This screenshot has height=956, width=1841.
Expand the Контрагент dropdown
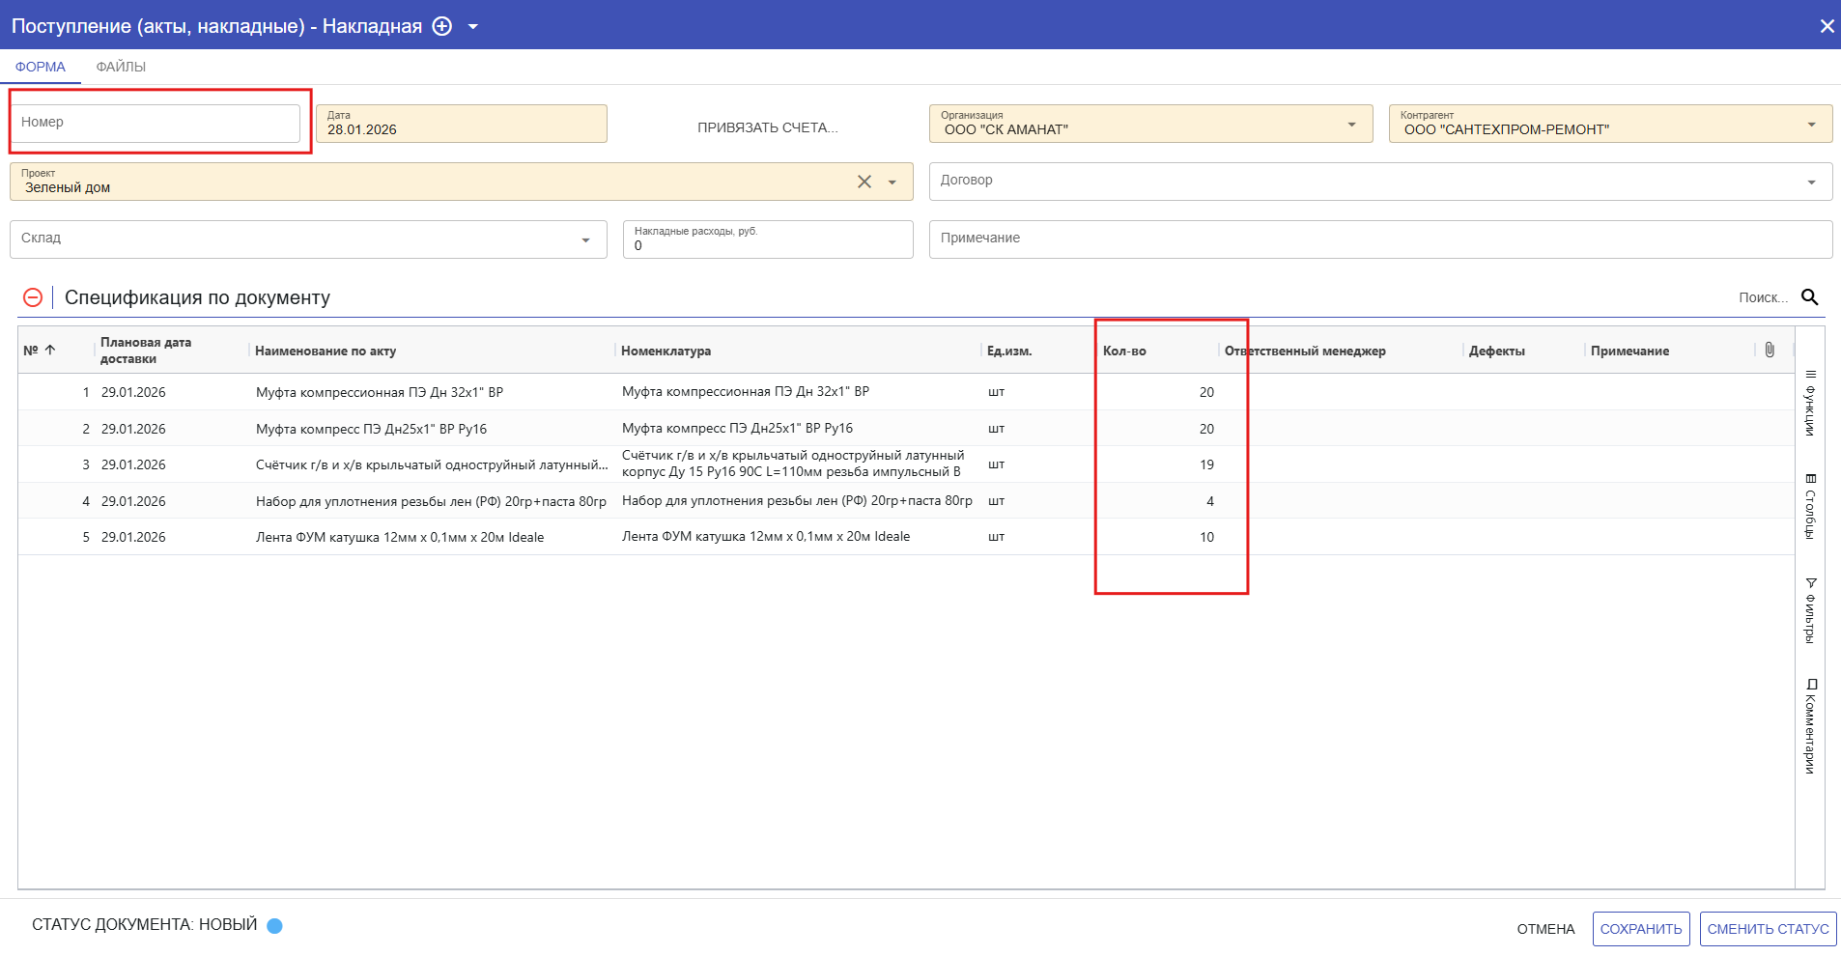(x=1811, y=124)
